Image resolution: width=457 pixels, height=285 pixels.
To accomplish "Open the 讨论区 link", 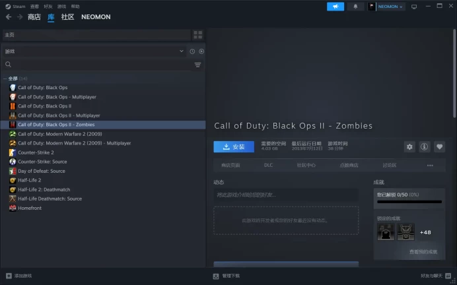I will pyautogui.click(x=390, y=165).
